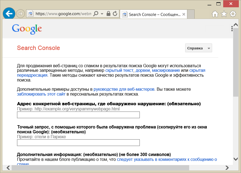The height and width of the screenshot is (173, 241).
Task: Open руководстве для веб-мастеров link
Action: pos(124,89)
